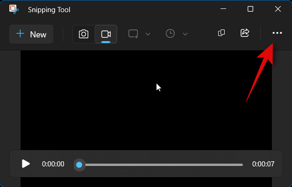Copy the recording with the copy icon
This screenshot has height=187, width=292.
222,33
